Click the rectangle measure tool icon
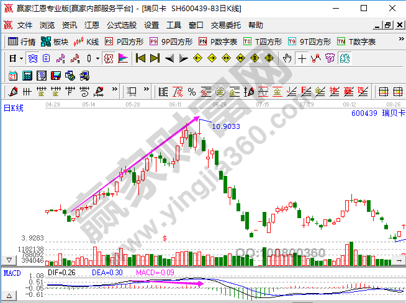The image size is (406, 303). 132,92
